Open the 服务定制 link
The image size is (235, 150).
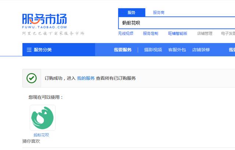pyautogui.click(x=151, y=33)
